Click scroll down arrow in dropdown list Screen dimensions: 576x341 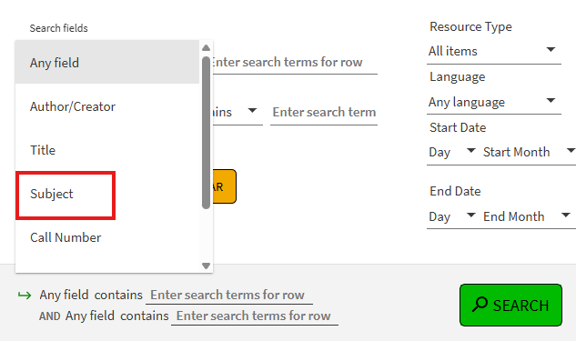click(206, 266)
